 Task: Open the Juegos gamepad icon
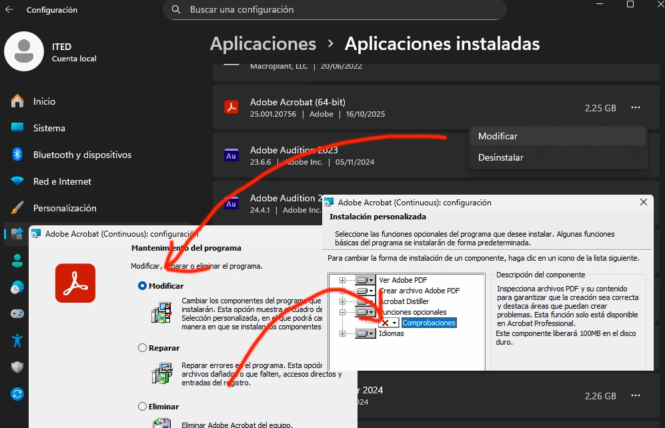pos(17,313)
